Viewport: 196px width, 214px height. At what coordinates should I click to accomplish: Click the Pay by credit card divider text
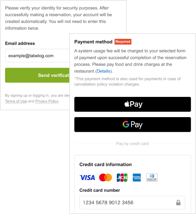[132, 144]
